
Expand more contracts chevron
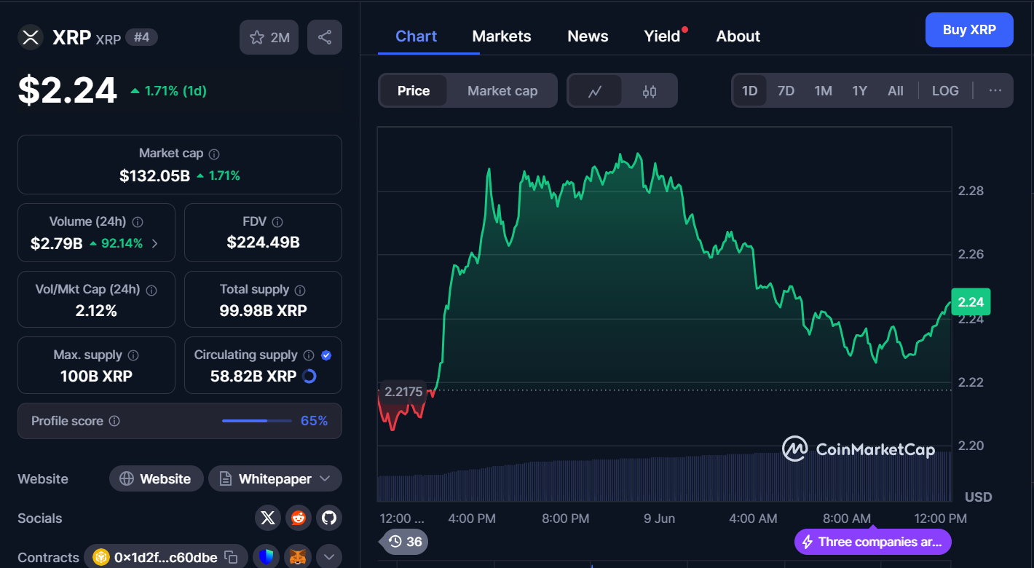(328, 557)
